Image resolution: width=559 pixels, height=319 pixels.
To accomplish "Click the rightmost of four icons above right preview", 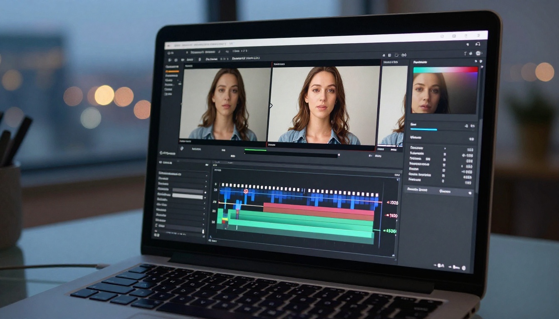I will click(404, 55).
